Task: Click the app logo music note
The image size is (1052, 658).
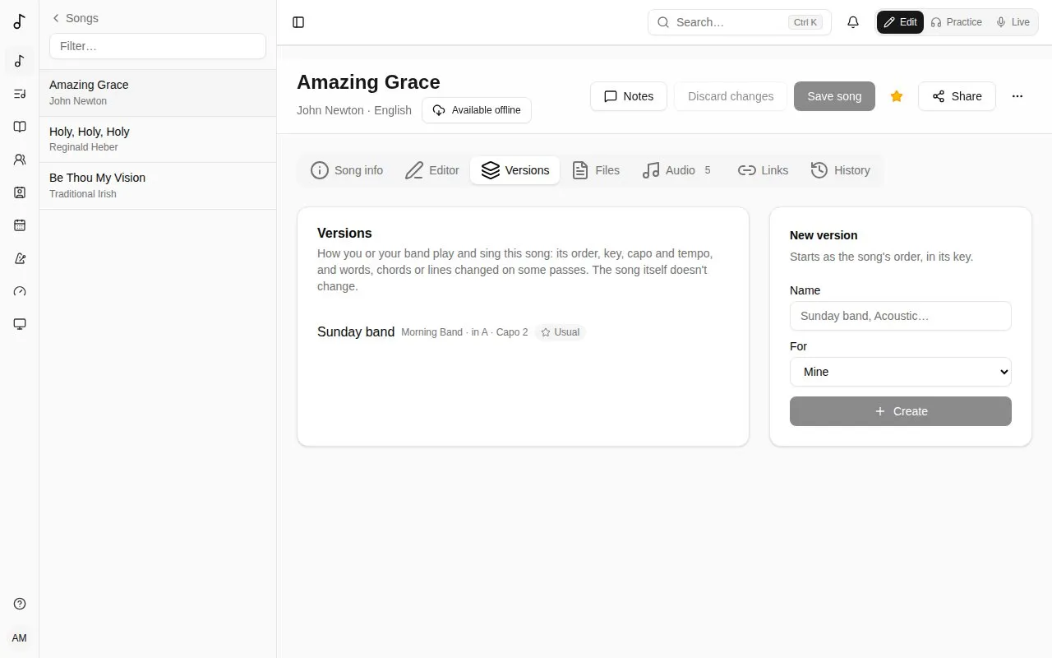Action: tap(20, 21)
